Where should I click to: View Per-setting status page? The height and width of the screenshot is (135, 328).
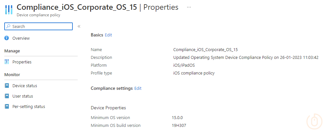click(x=29, y=106)
